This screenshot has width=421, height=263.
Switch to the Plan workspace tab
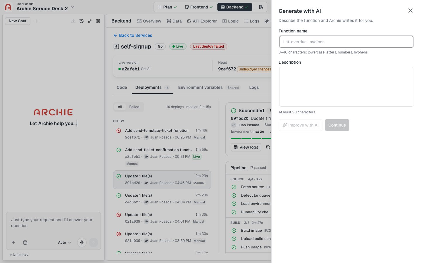click(x=167, y=7)
